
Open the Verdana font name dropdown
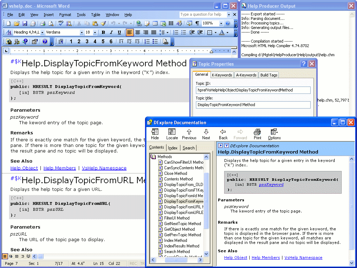point(82,32)
